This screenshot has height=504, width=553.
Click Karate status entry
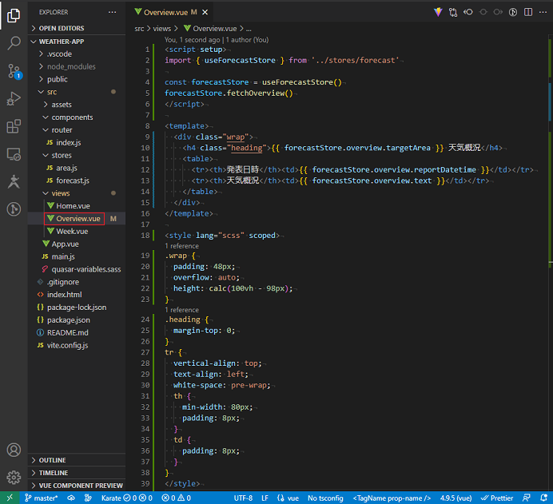point(127,498)
